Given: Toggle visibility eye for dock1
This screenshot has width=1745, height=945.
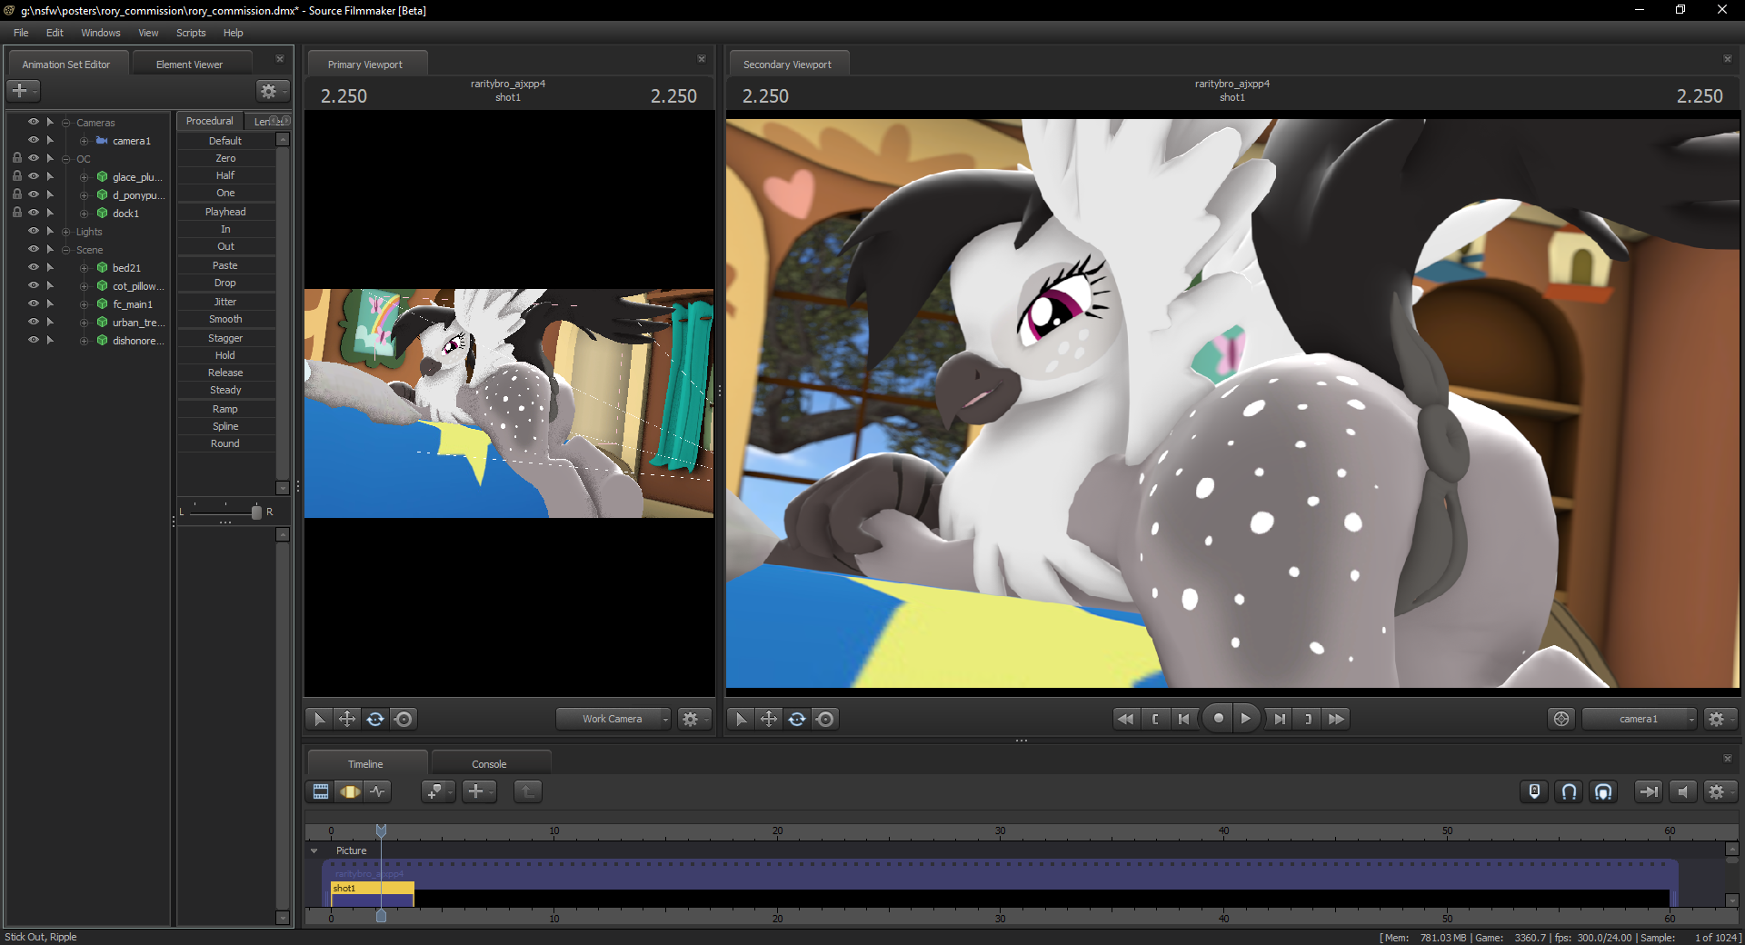Looking at the screenshot, I should click(x=34, y=213).
